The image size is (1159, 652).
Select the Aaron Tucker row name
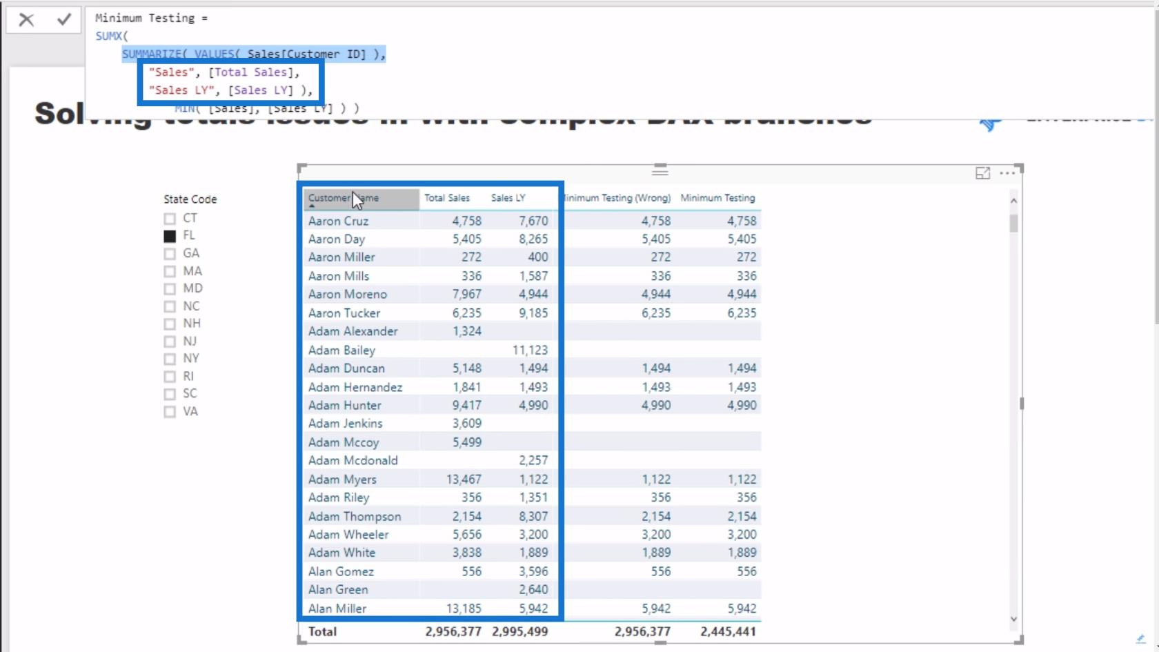click(x=344, y=313)
